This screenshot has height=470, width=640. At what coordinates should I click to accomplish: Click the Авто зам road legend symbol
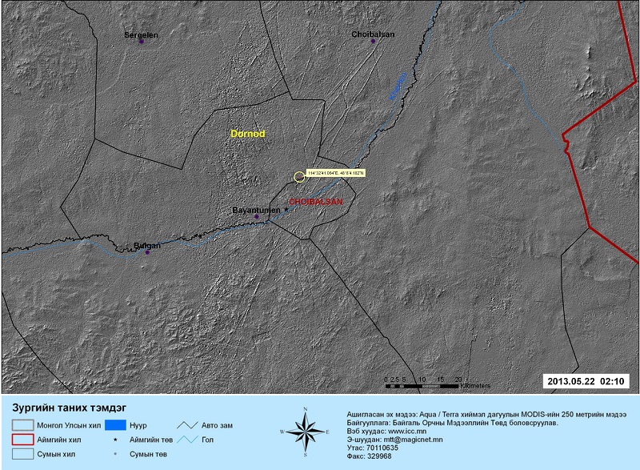189,424
